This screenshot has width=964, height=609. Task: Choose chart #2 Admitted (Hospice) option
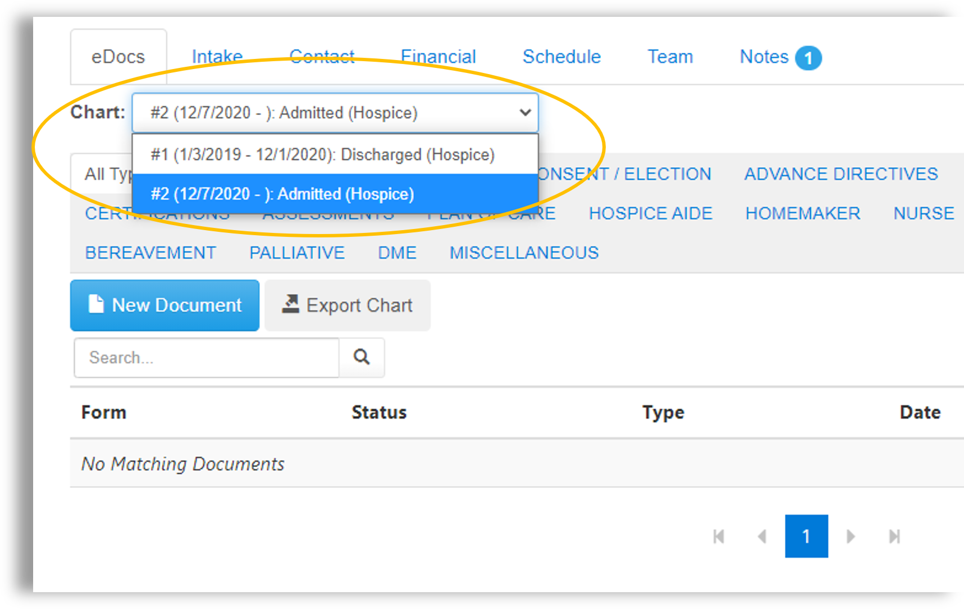(282, 194)
